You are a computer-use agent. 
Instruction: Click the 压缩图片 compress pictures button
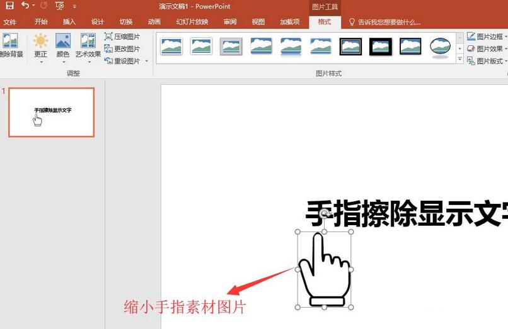pos(122,36)
